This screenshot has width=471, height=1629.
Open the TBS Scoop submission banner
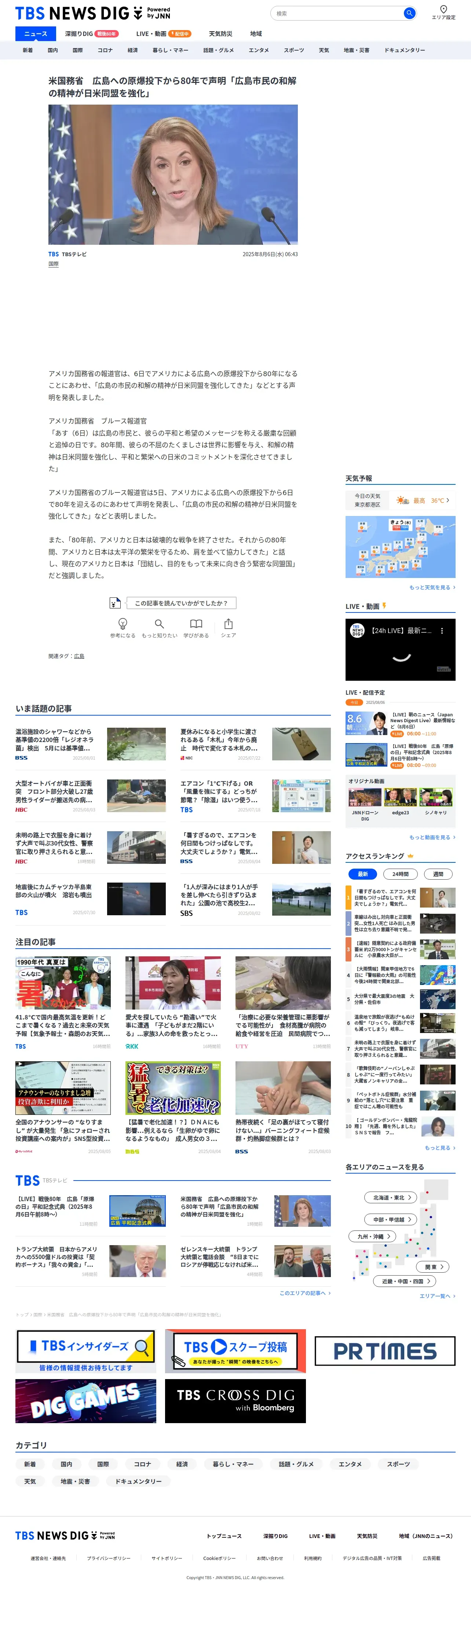(235, 1352)
